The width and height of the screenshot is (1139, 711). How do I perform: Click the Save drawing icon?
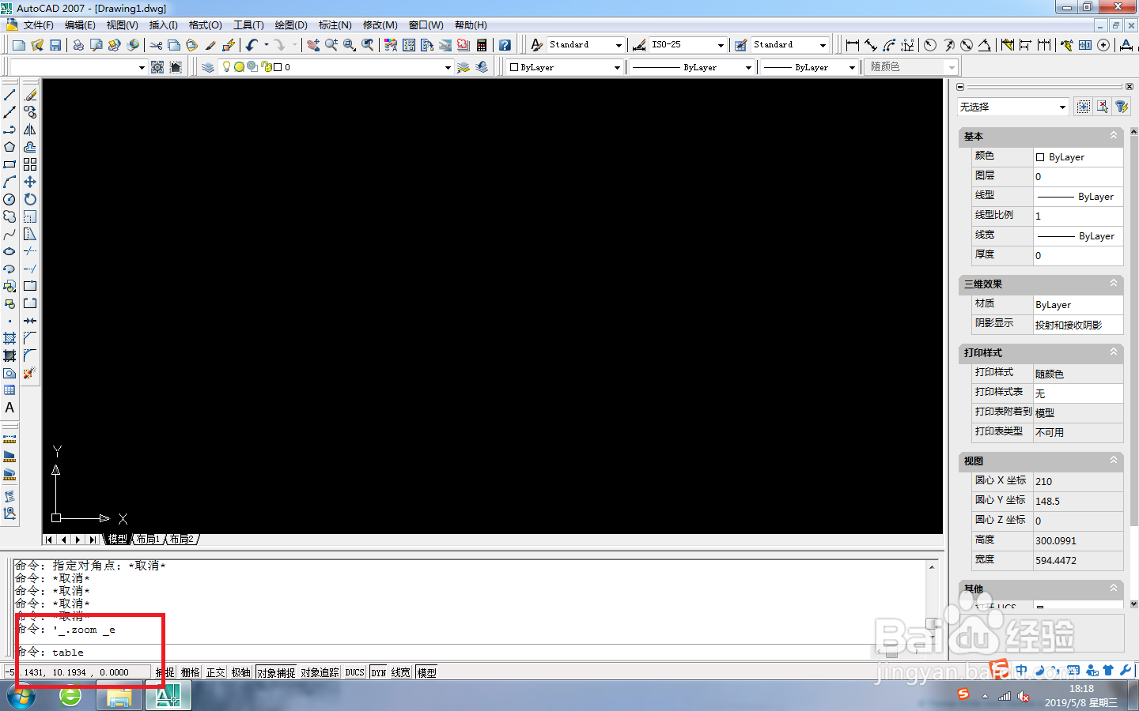(55, 45)
